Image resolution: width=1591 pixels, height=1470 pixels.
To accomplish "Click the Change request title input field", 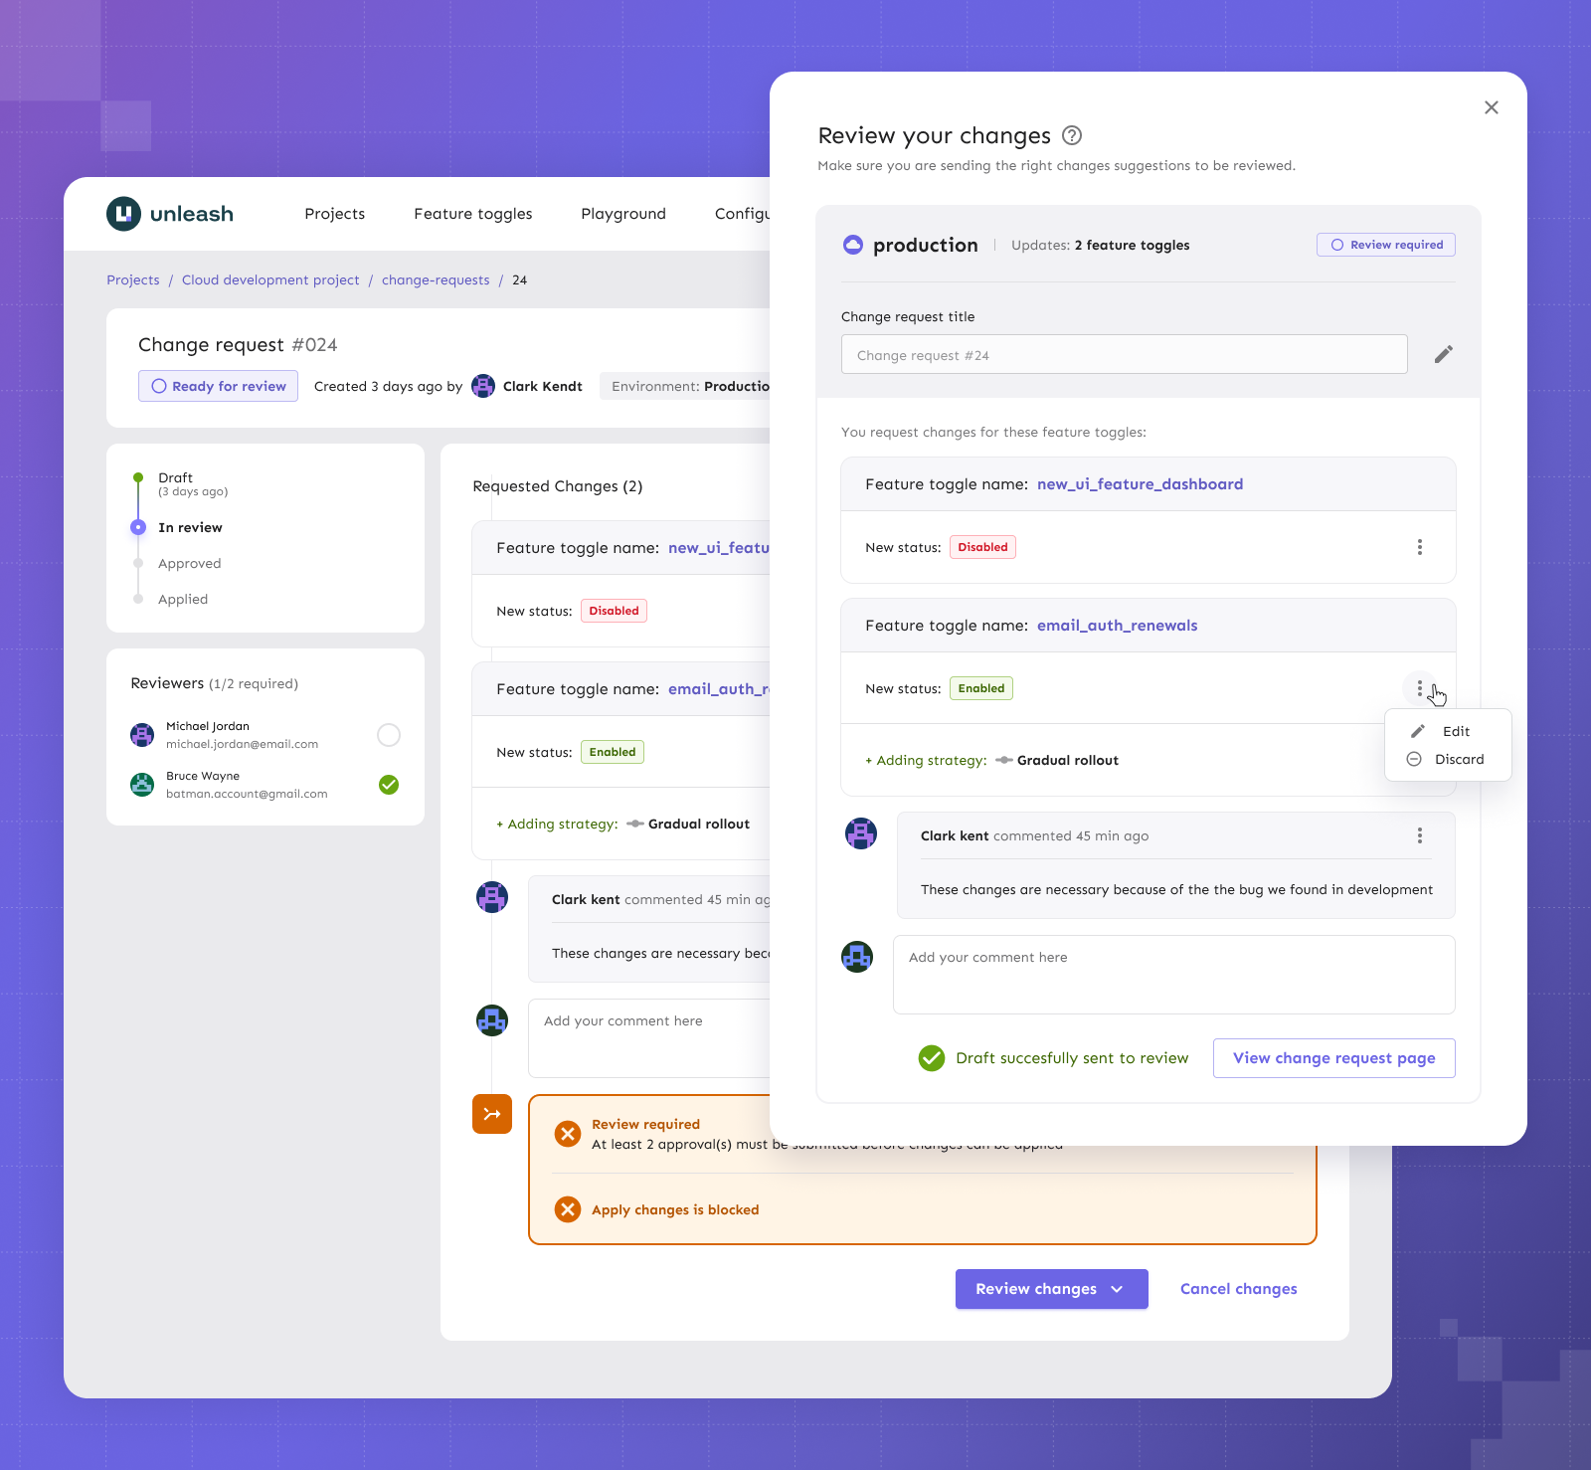I will tap(1125, 354).
